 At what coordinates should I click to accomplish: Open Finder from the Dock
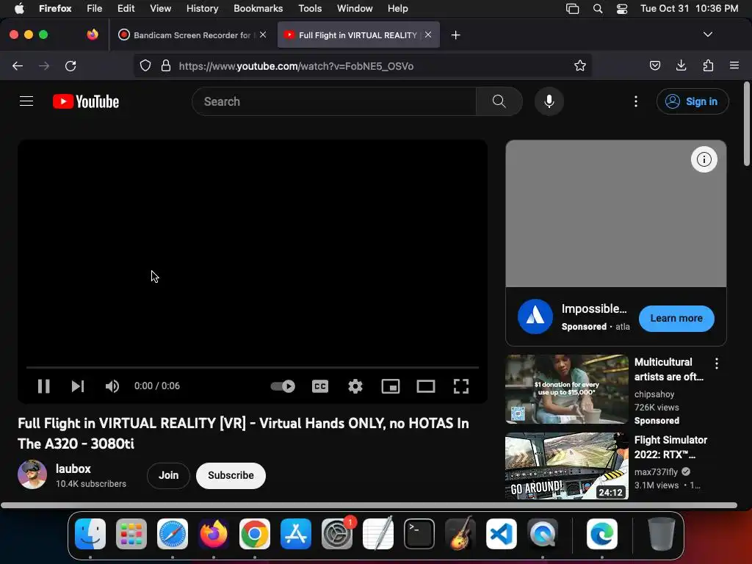click(x=90, y=534)
